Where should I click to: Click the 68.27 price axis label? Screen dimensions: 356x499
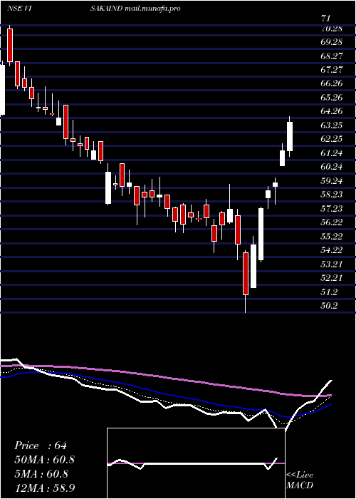332,56
